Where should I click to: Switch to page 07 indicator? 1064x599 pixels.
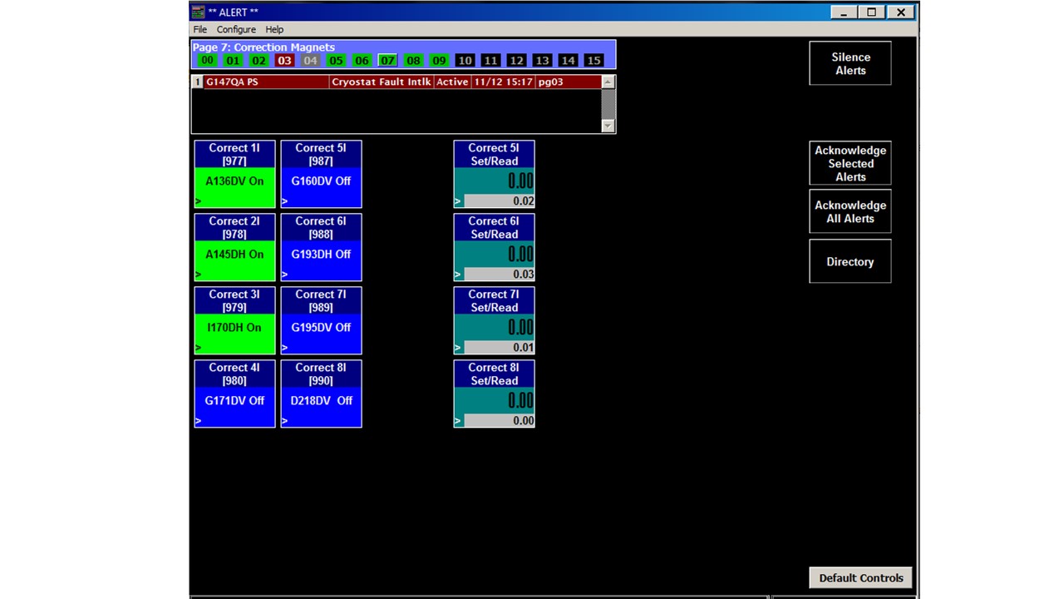[x=387, y=61]
